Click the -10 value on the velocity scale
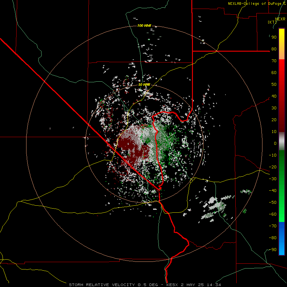Image resolution: width=287 pixels, height=287 pixels. (x=273, y=155)
